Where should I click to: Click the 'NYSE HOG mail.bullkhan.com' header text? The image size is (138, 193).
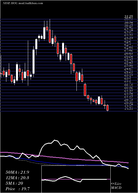(23, 3)
